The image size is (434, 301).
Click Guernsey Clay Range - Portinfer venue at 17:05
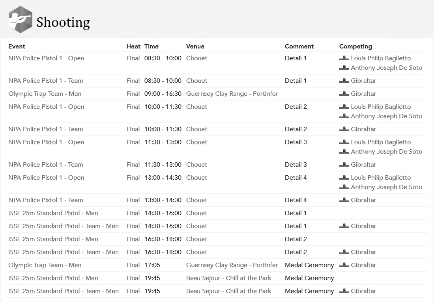232,265
